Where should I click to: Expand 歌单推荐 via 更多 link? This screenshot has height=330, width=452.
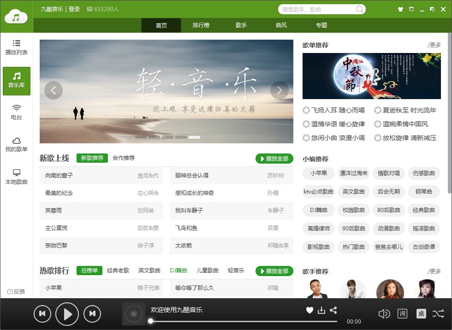[x=435, y=45]
